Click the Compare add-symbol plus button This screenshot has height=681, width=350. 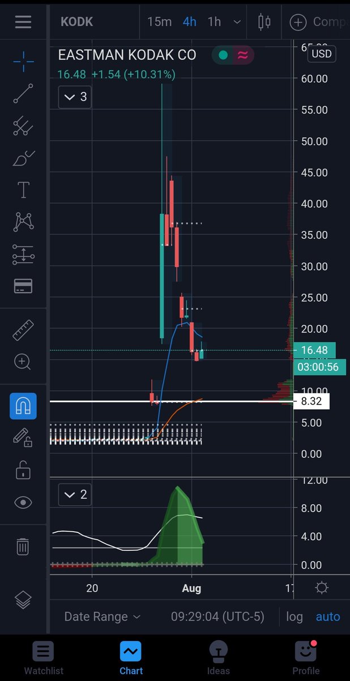pos(297,22)
